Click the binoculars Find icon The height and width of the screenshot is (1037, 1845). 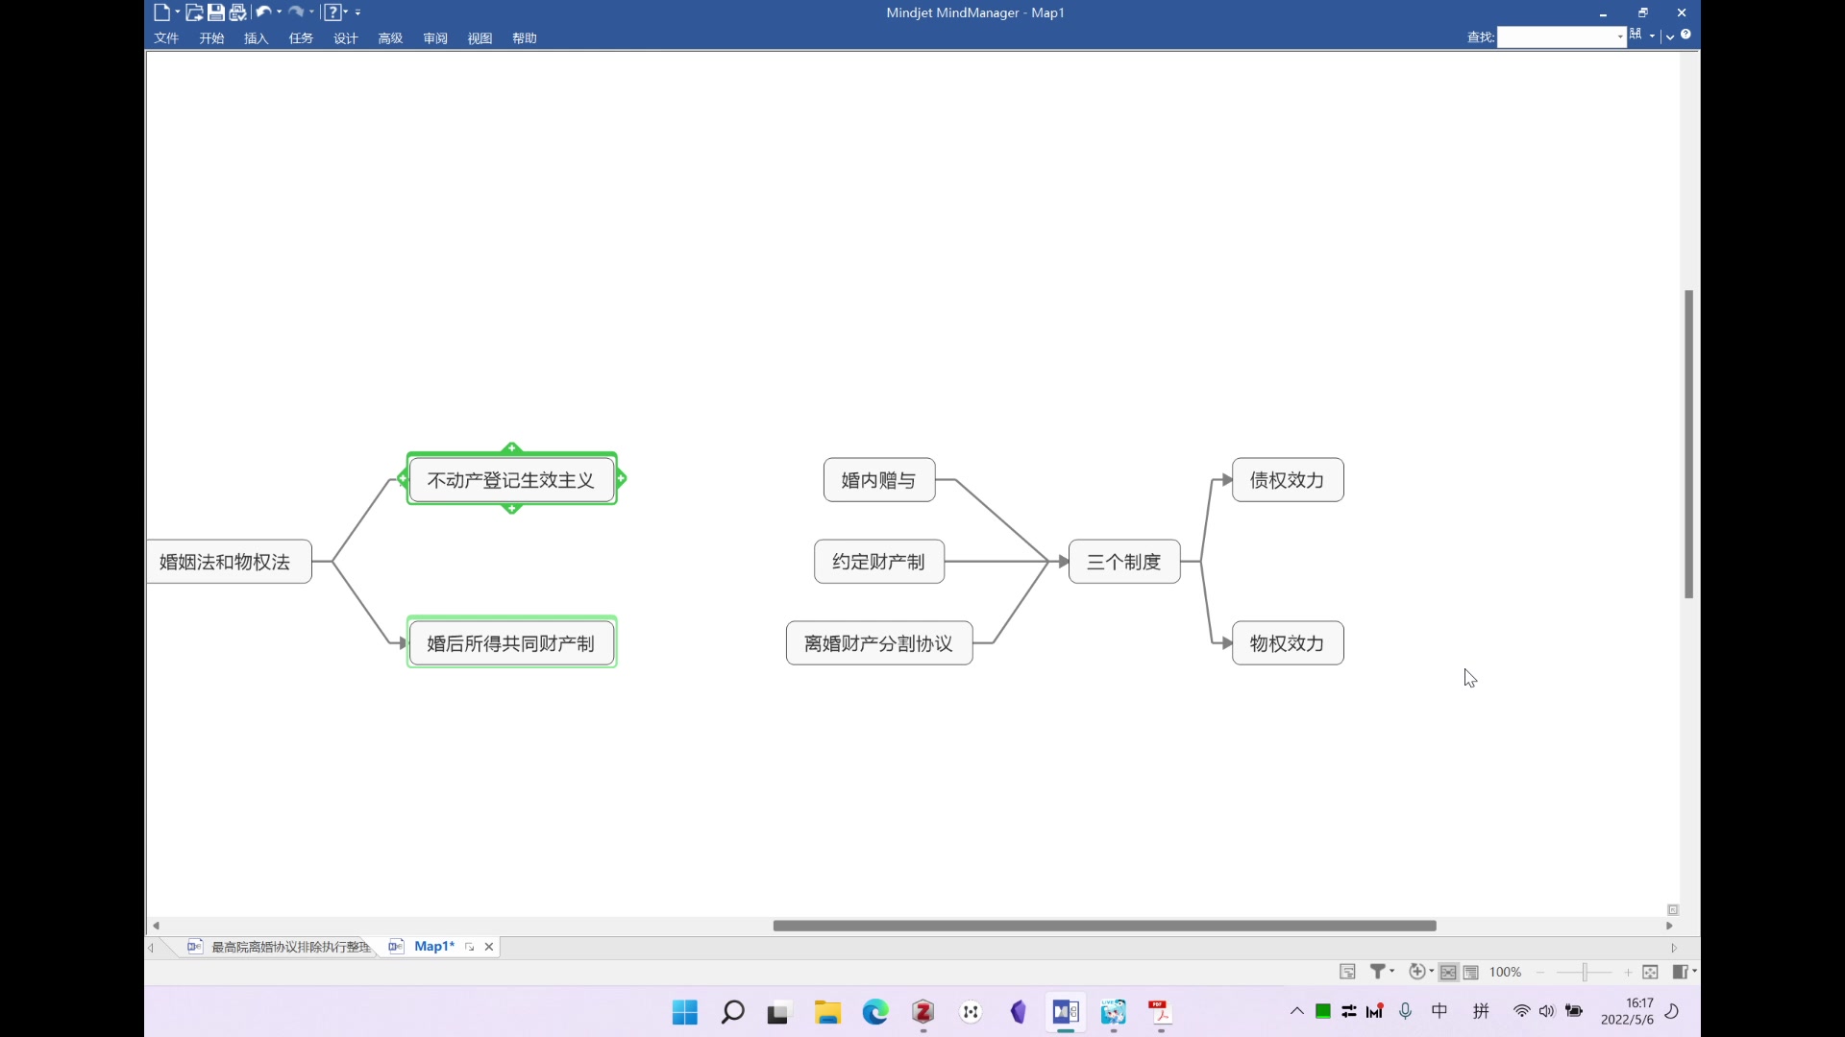click(x=1636, y=35)
